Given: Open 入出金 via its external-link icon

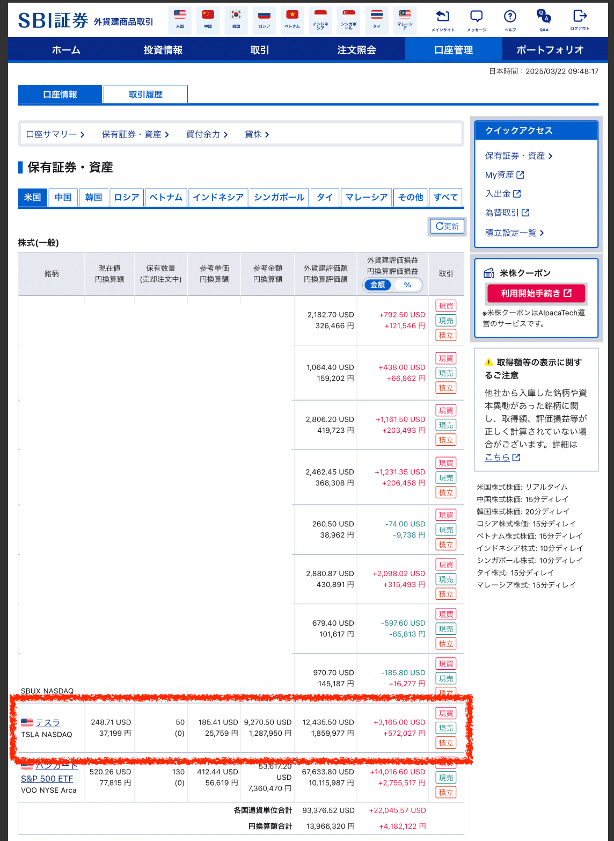Looking at the screenshot, I should pyautogui.click(x=516, y=193).
